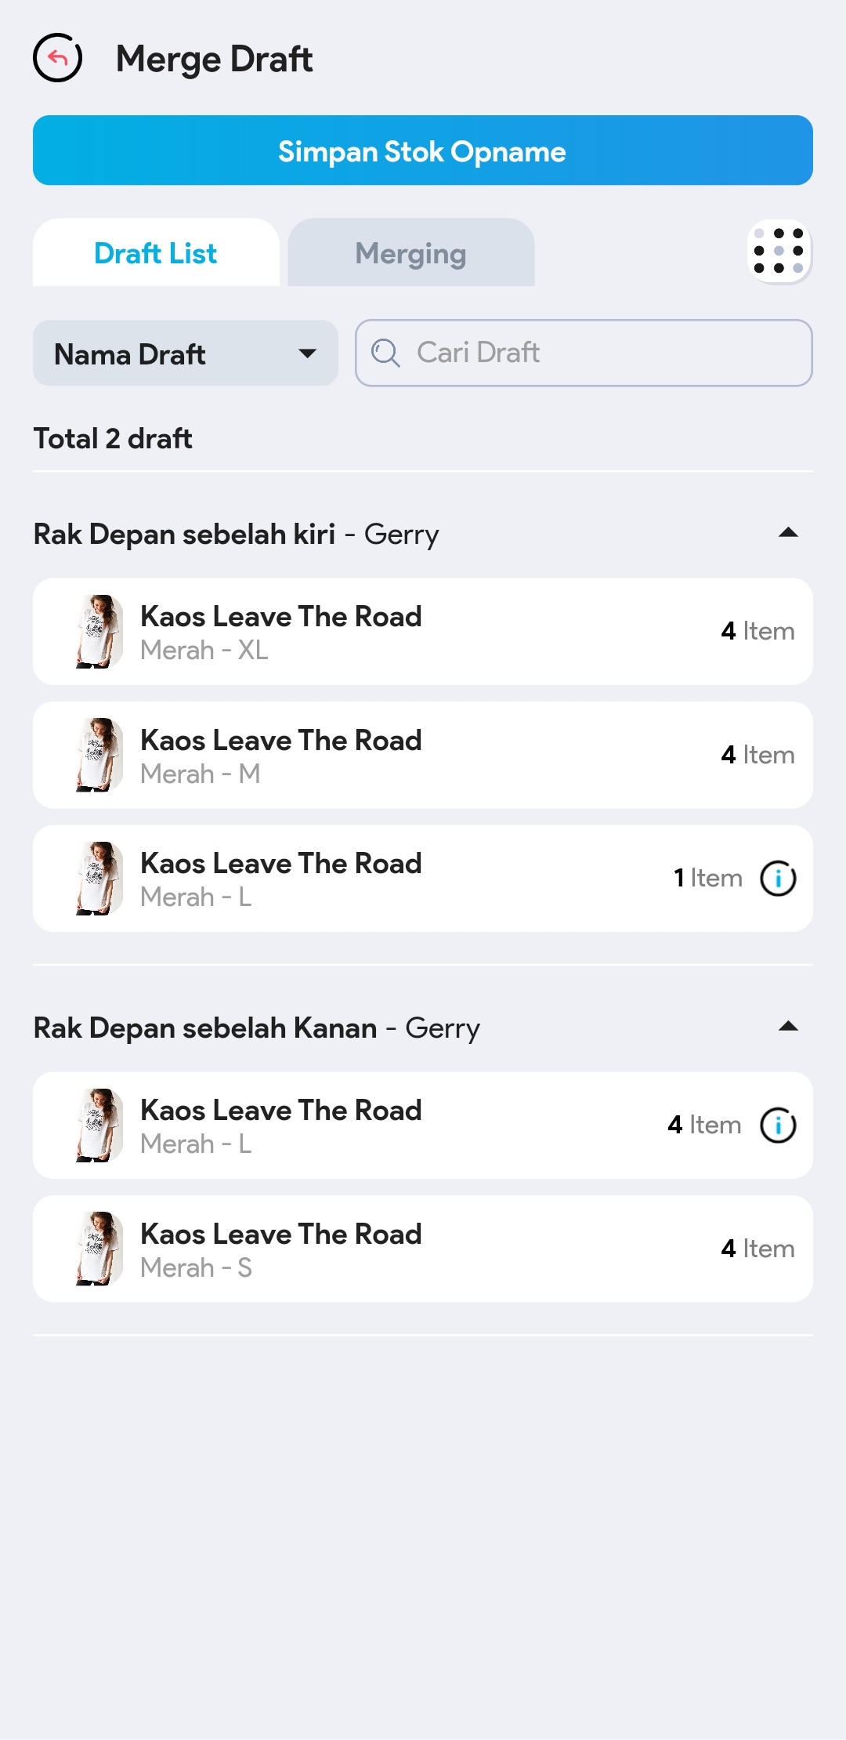Tap the Rak Depan sebelah kiri header
This screenshot has height=1740, width=846.
coord(236,535)
